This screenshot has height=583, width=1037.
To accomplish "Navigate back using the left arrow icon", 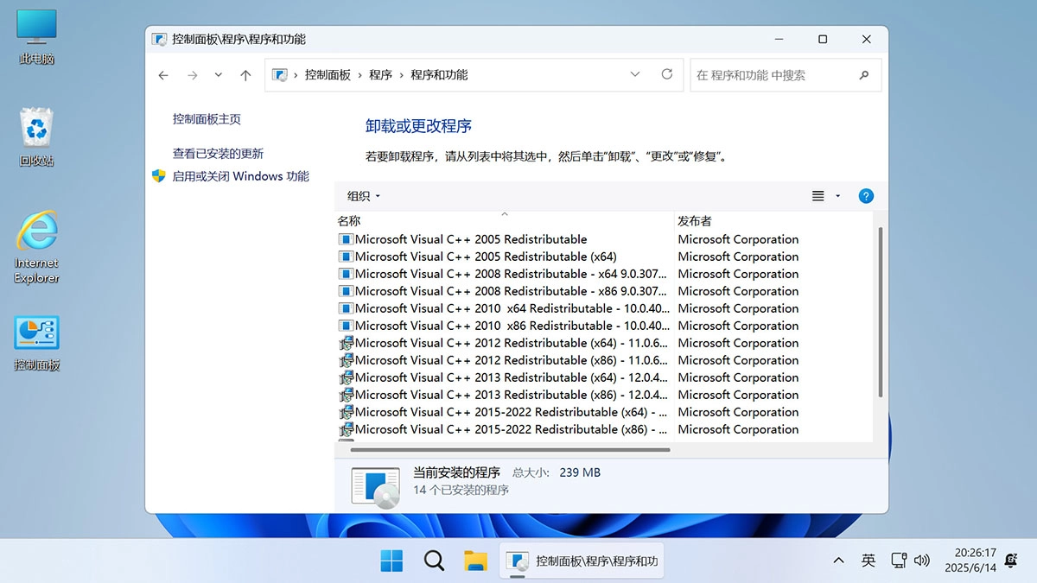I will coord(162,75).
